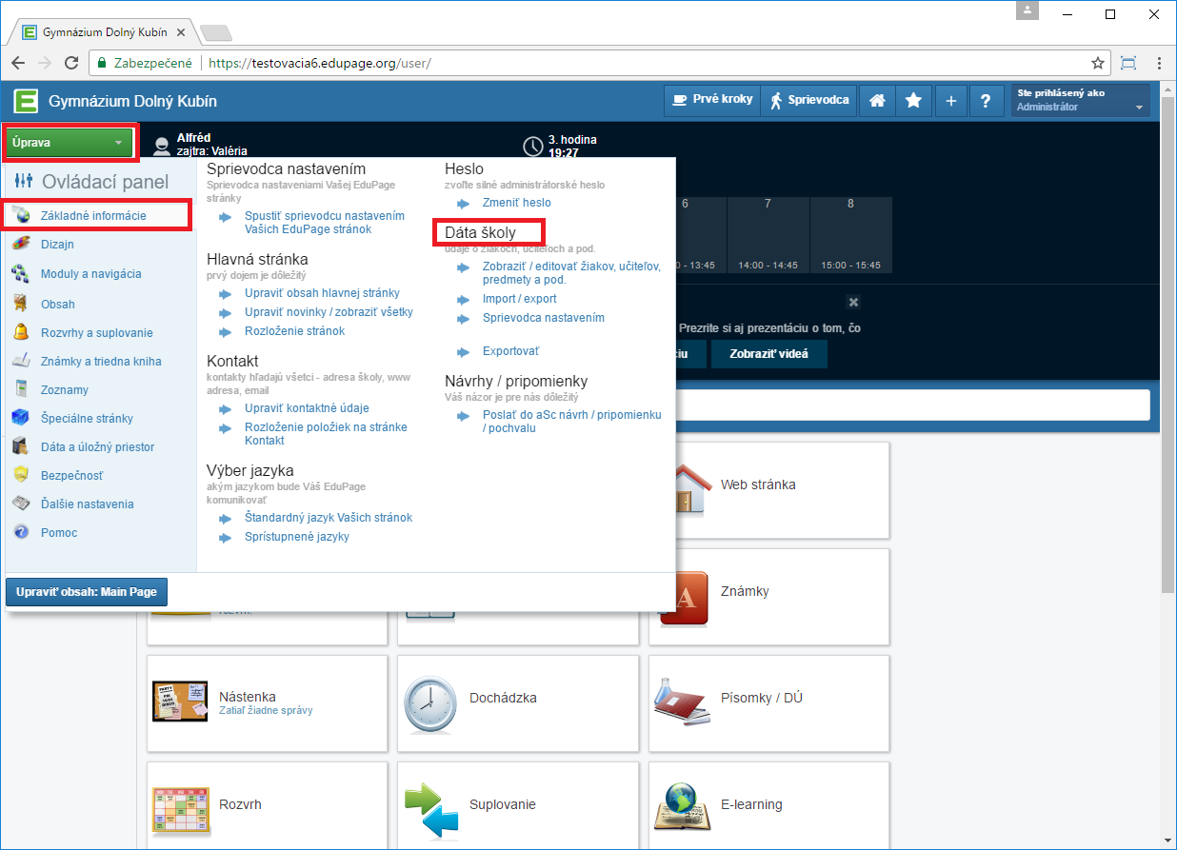Open Upraviť kontaktné údaje link
The image size is (1177, 850).
pos(307,408)
